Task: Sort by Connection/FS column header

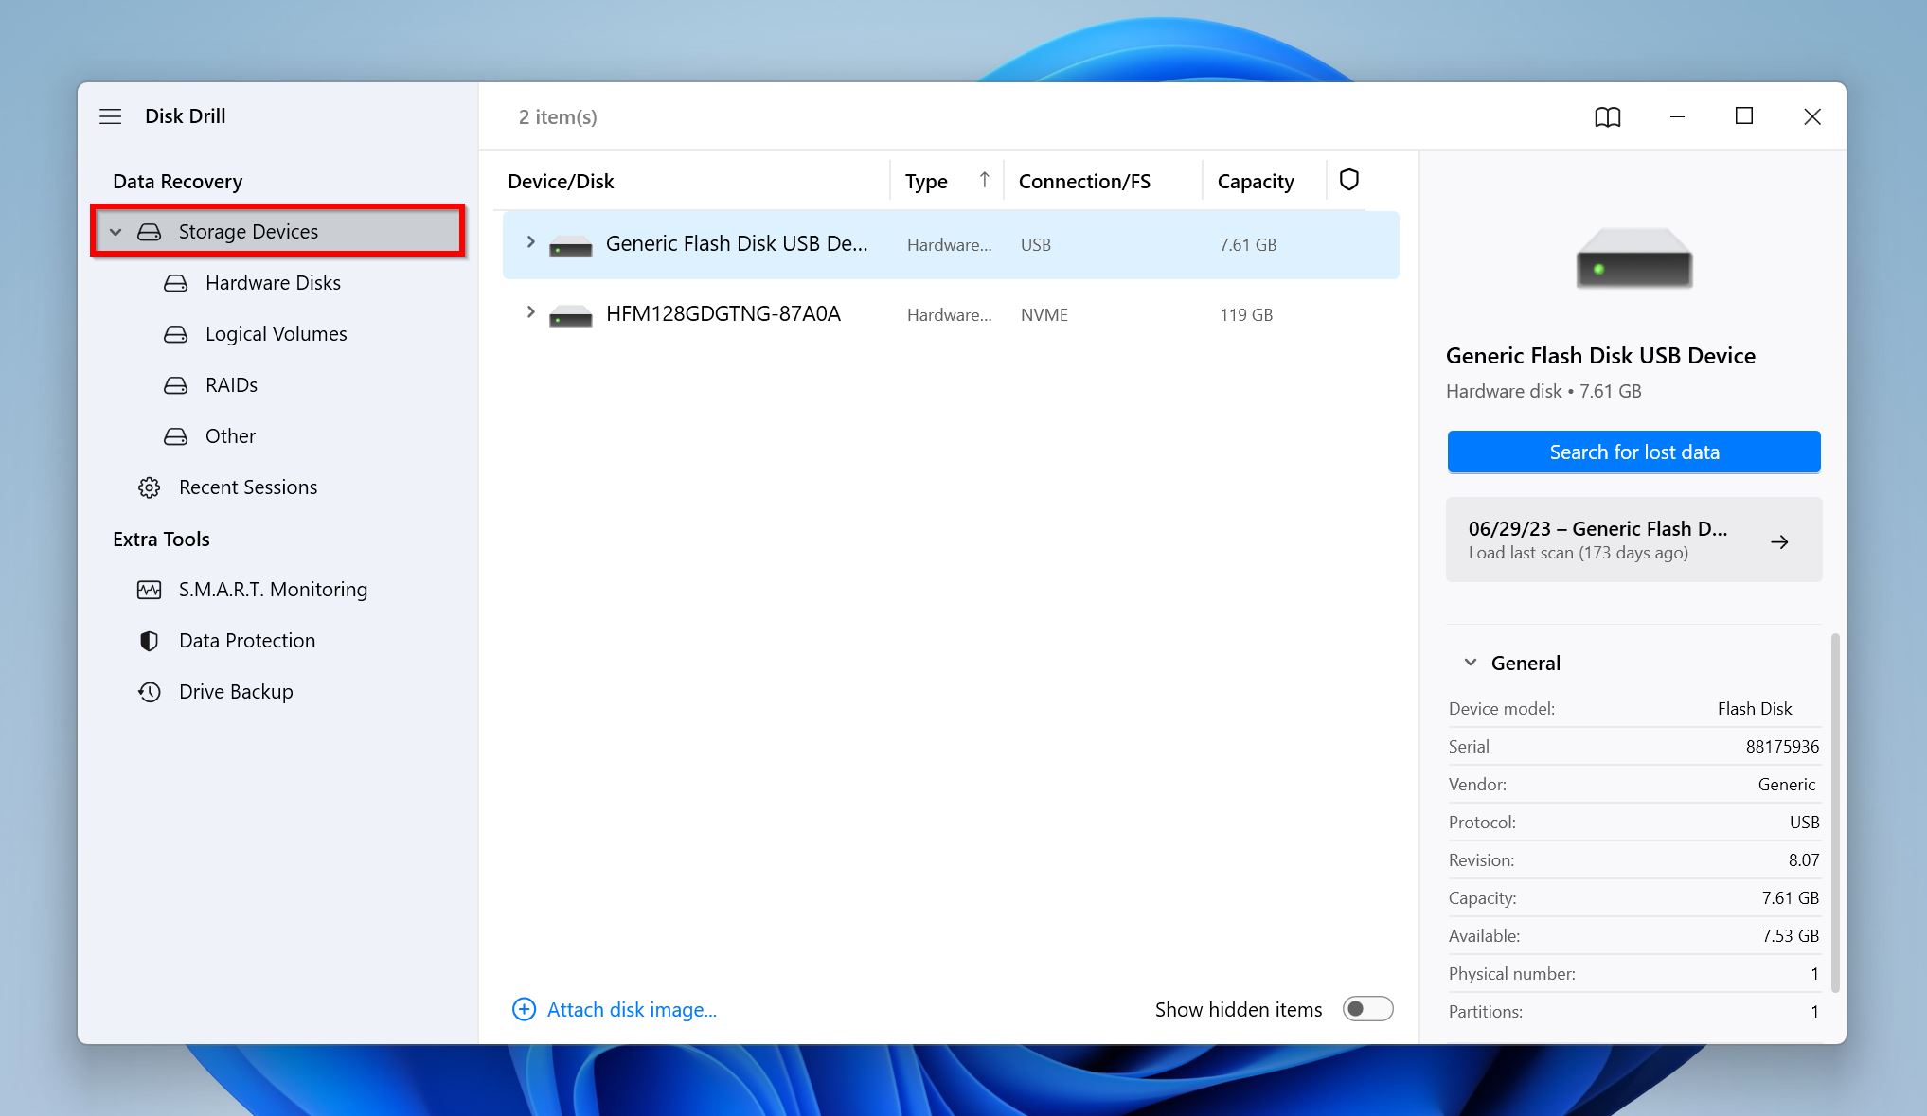Action: pos(1084,181)
